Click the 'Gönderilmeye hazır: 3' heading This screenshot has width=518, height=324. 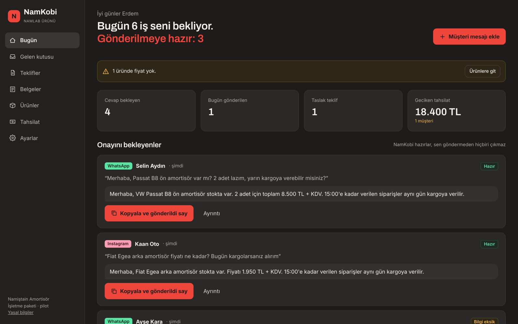pos(150,39)
